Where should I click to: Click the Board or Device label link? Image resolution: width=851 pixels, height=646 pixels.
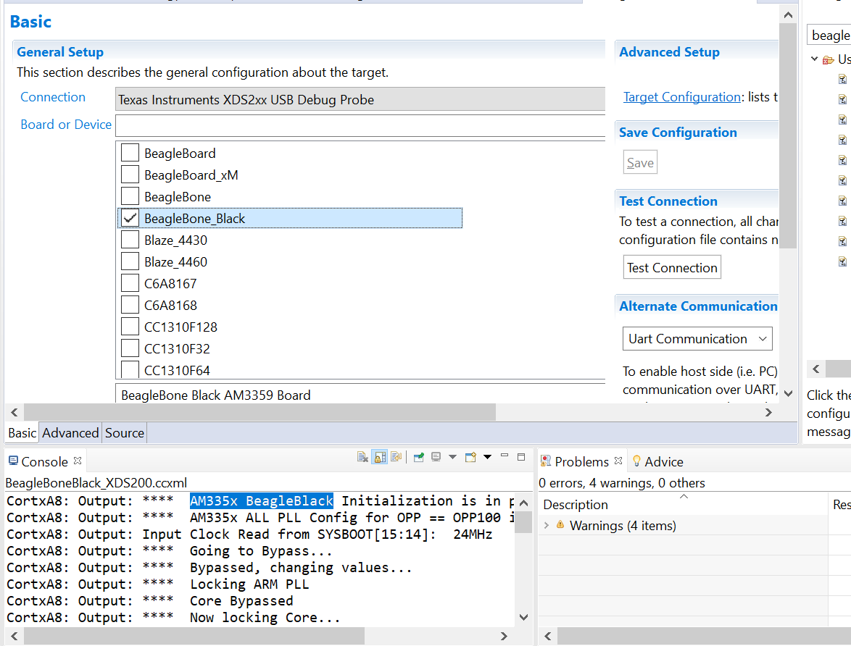(66, 125)
